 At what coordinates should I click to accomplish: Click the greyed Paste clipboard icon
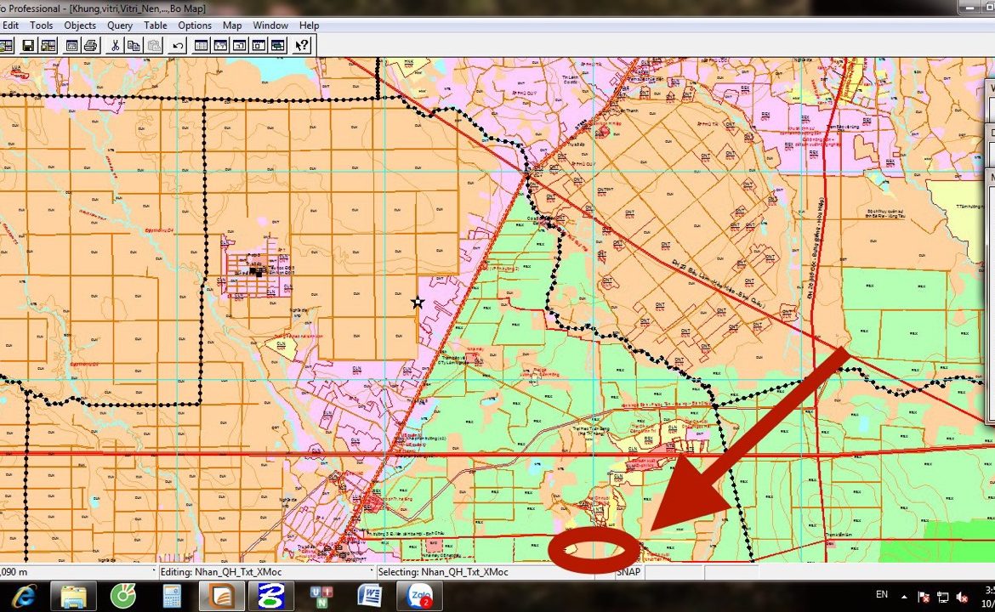click(x=154, y=45)
